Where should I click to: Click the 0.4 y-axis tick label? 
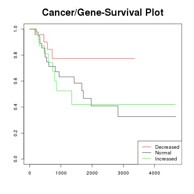coord(15,107)
